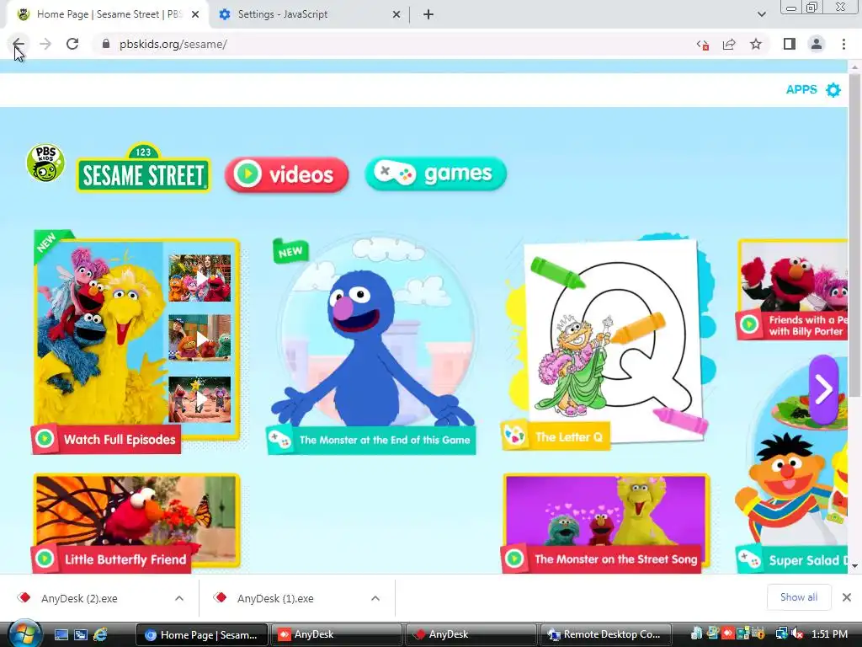Expand options for AnyDesk (1).exe download
The height and width of the screenshot is (647, 862).
coord(375,598)
